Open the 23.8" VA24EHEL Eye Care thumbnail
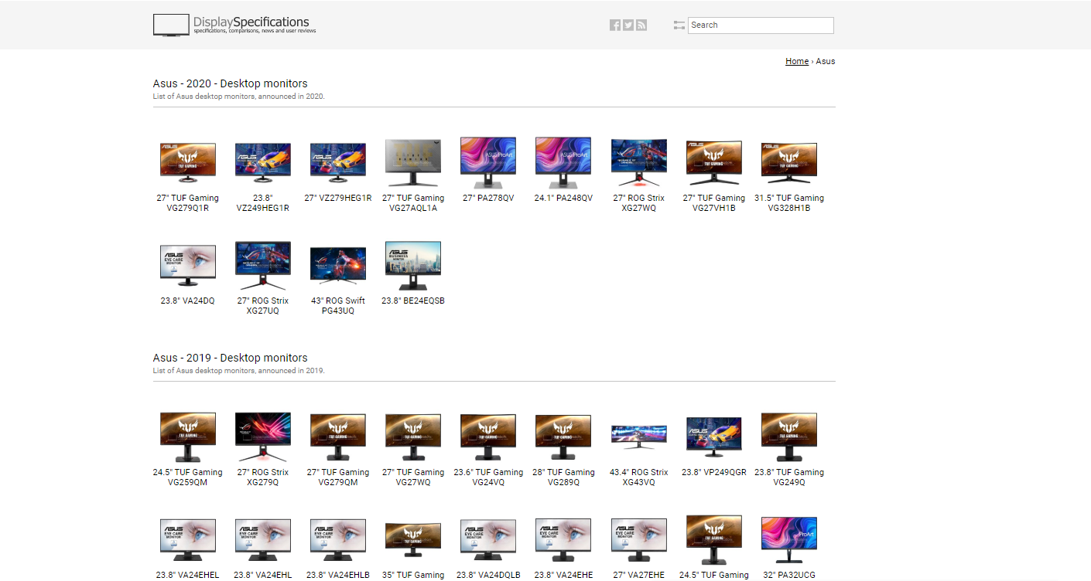1091x581 pixels. coord(188,539)
